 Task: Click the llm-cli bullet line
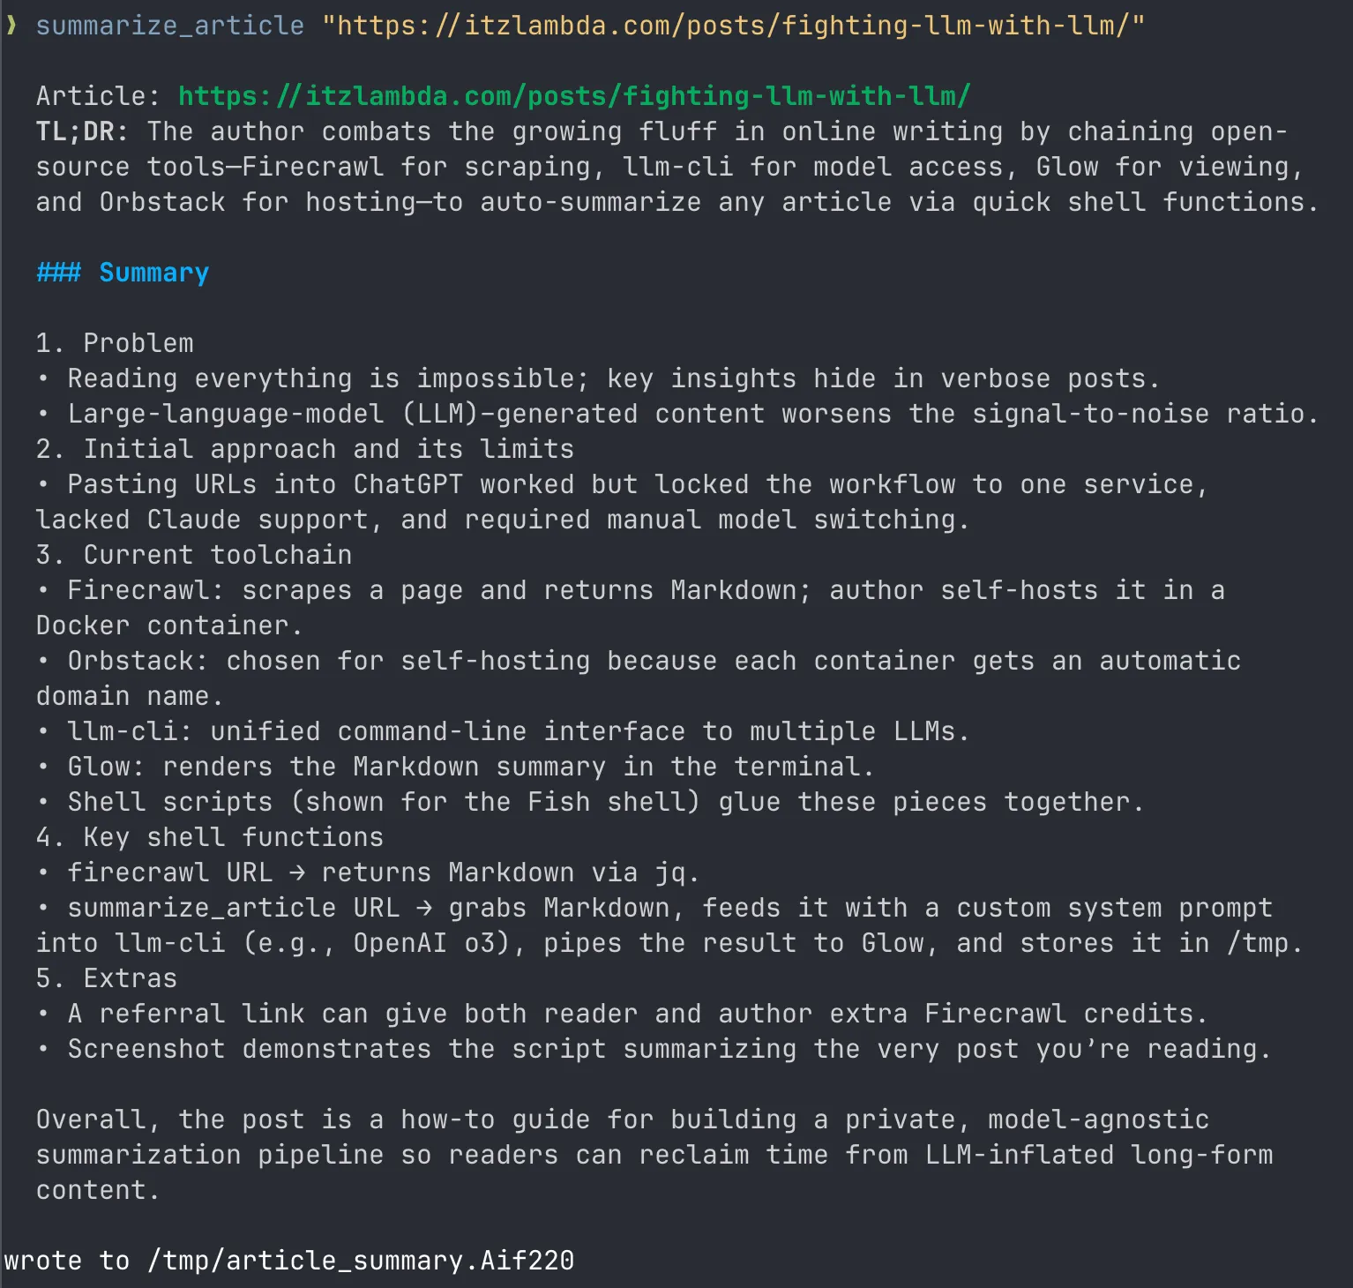click(503, 731)
